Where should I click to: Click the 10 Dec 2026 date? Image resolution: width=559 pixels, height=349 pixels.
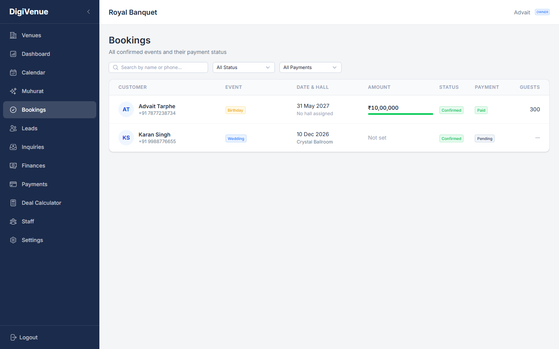(313, 134)
